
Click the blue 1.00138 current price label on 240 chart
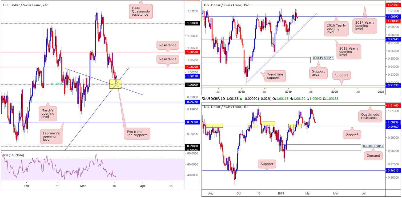(192, 76)
